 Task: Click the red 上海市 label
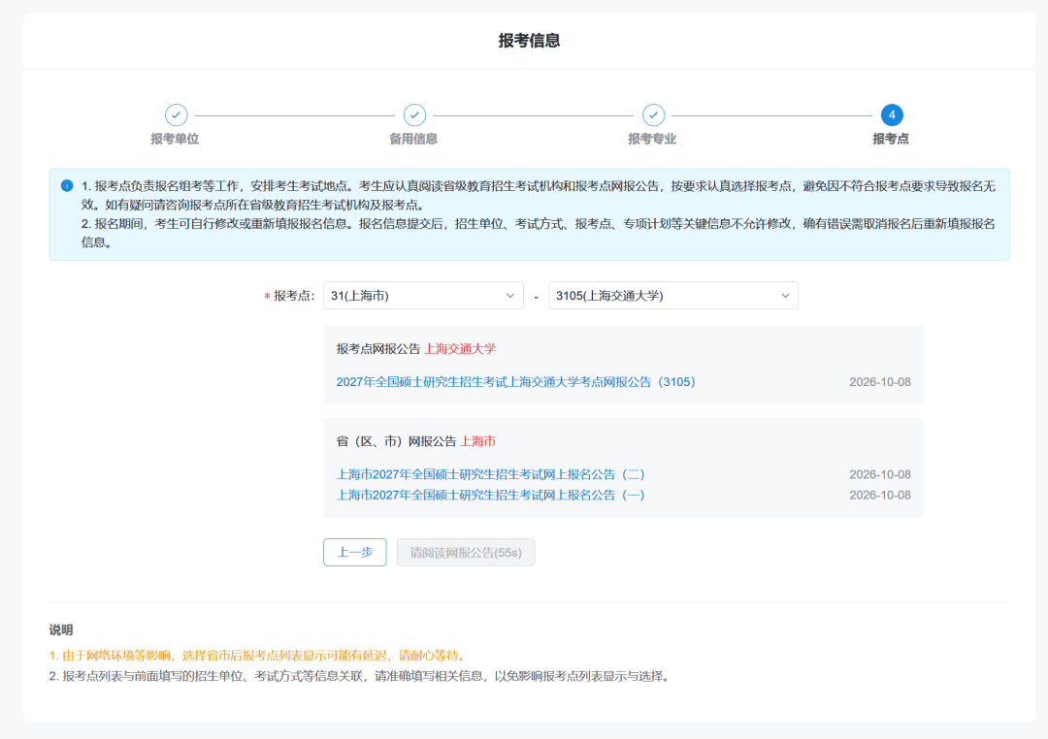(477, 441)
